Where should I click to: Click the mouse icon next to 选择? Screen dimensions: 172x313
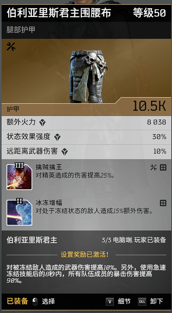tap(35, 301)
